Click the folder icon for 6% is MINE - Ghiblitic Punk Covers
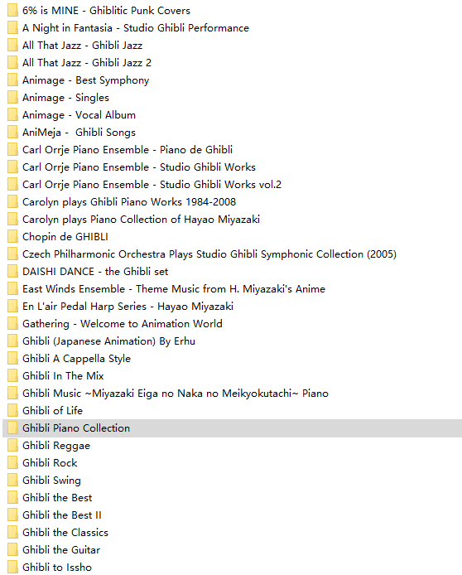 [x=12, y=10]
